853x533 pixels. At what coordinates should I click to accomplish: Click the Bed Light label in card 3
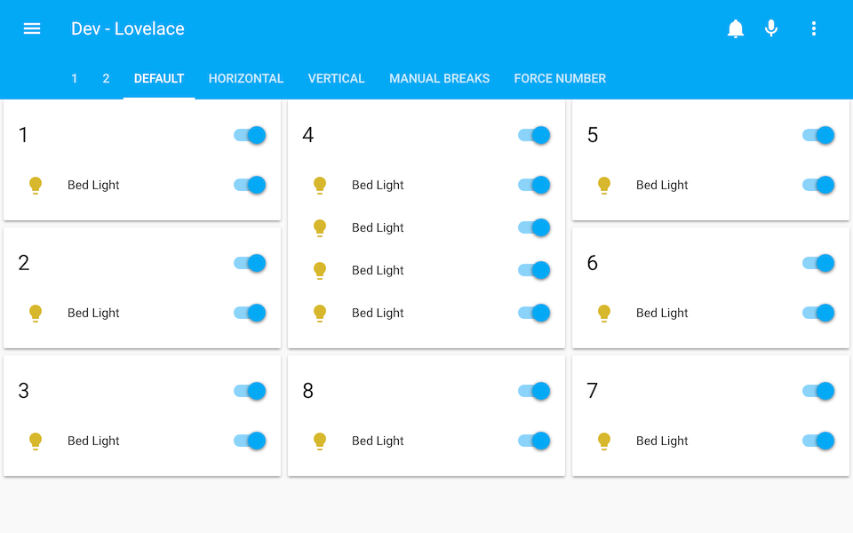(x=93, y=441)
